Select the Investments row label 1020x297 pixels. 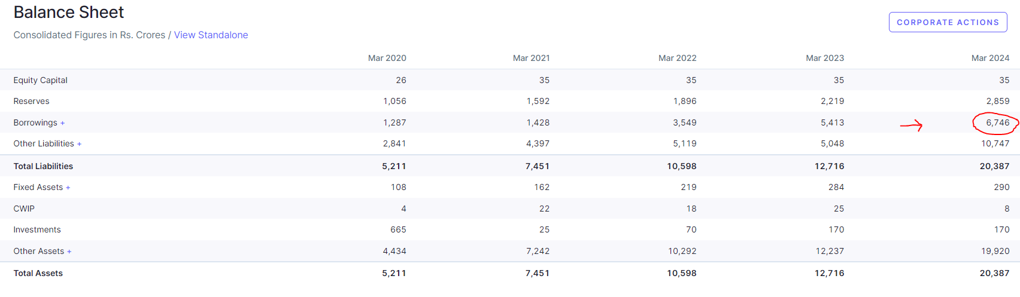point(37,229)
